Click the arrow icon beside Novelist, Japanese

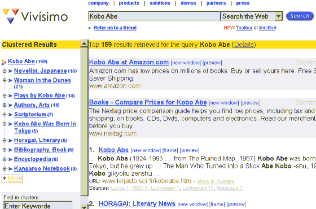pyautogui.click(x=10, y=71)
